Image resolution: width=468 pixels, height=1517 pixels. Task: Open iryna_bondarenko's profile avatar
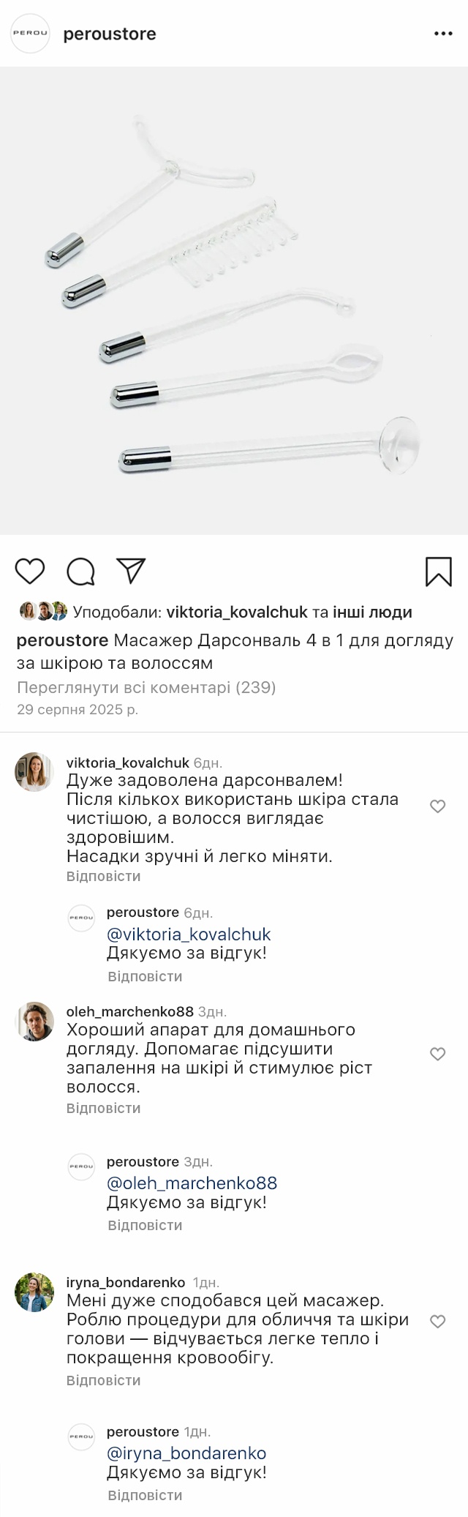(x=34, y=1292)
